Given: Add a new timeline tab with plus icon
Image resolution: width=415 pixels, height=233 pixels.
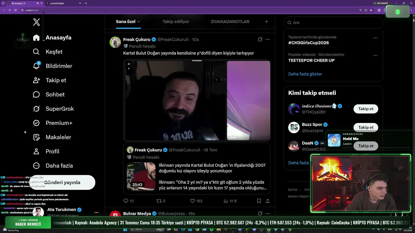Looking at the screenshot, I should pyautogui.click(x=266, y=22).
